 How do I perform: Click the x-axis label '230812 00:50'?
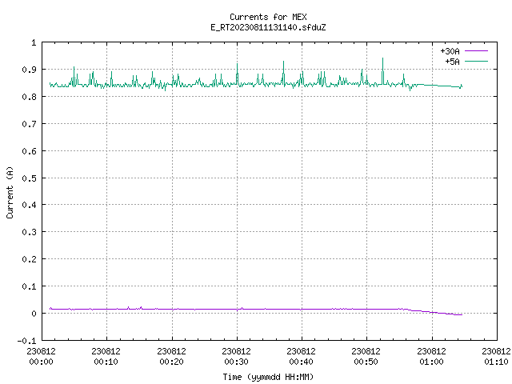pos(366,356)
